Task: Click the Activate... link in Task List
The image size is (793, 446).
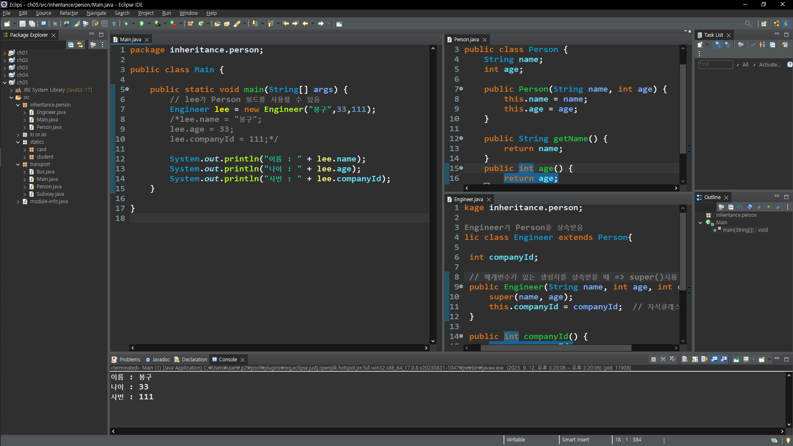Action: 769,65
